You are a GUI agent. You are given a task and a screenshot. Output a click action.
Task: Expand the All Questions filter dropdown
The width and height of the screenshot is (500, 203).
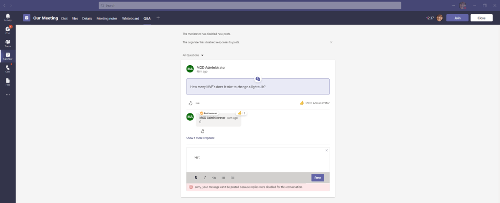[193, 55]
